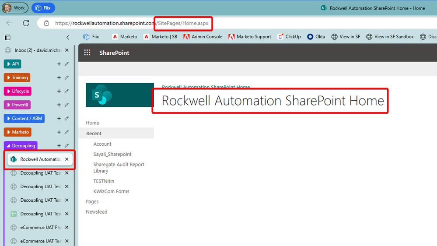
Task: Edit the Content / ABM group pencil icon
Action: [66, 119]
